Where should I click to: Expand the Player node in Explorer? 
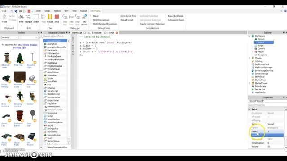pyautogui.click(x=252, y=52)
